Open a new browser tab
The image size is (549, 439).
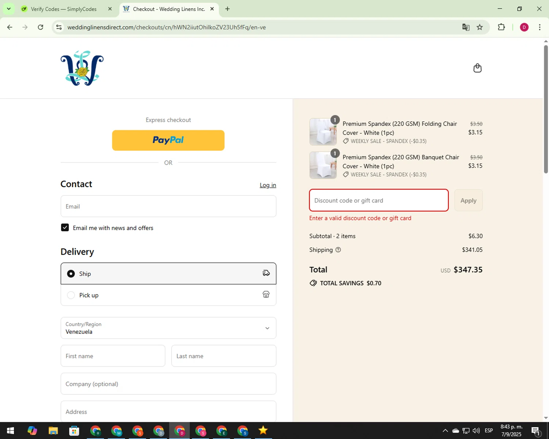pos(227,9)
